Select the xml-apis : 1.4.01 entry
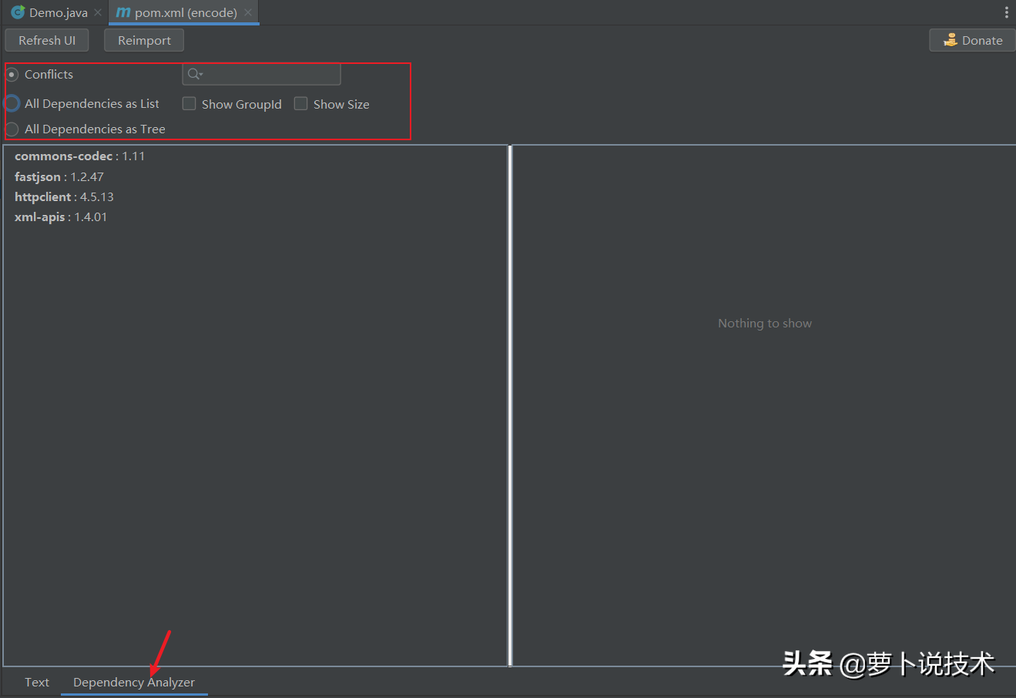This screenshot has height=698, width=1016. (x=61, y=216)
